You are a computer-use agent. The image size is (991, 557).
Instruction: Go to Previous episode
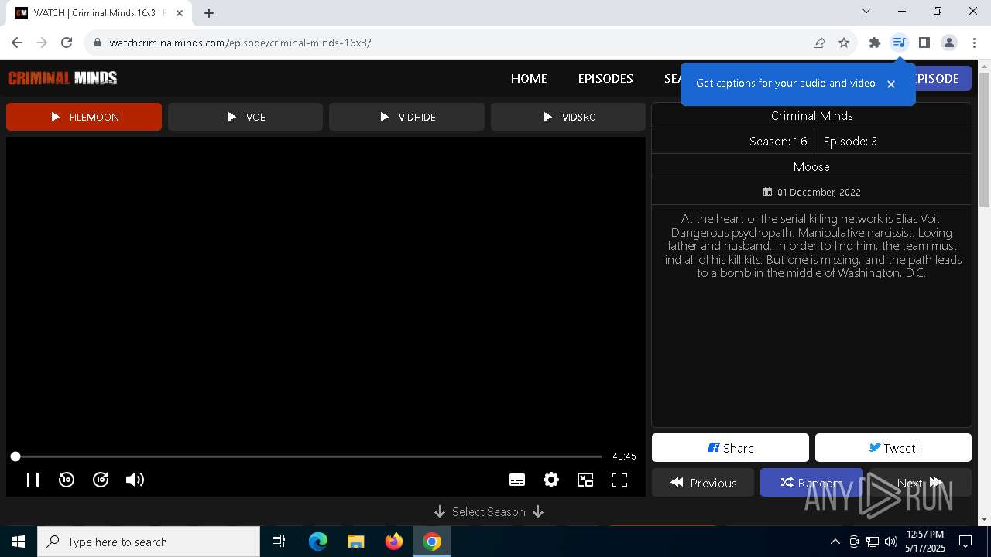[x=703, y=483]
